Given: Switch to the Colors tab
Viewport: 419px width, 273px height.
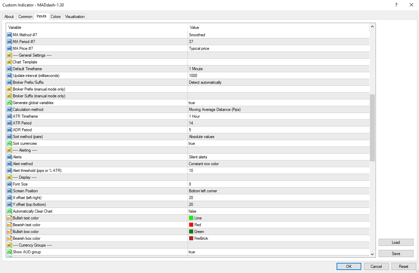Looking at the screenshot, I should click(x=56, y=17).
